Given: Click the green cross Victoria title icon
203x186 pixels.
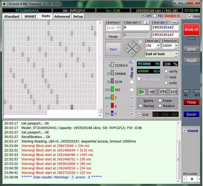Looking at the screenshot, I should click(4, 4).
